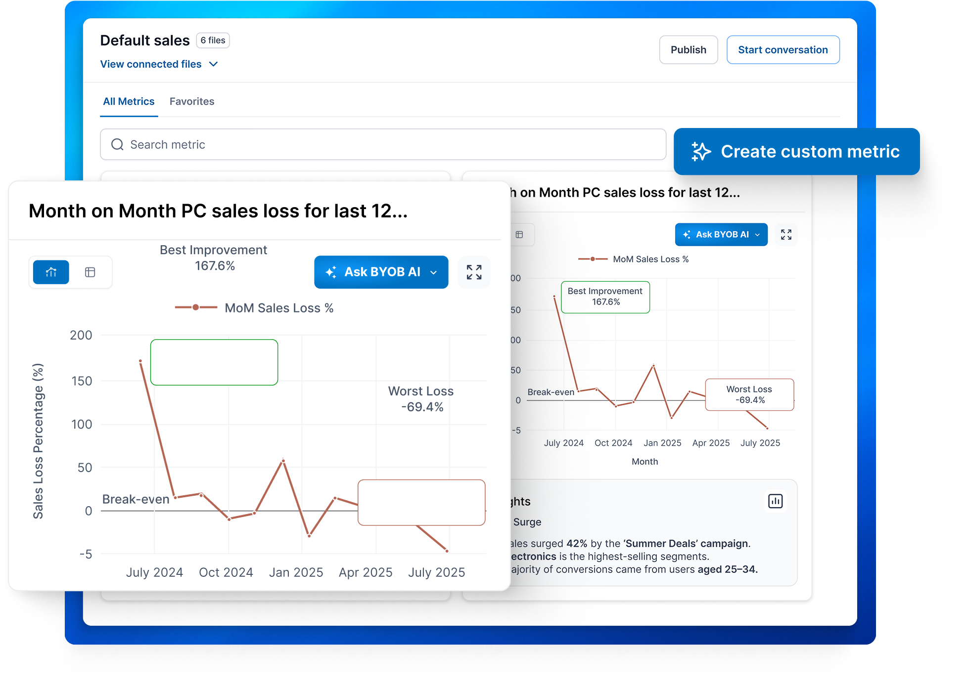
Task: Click sparkle icon on background Ask BYOB AI
Action: pyautogui.click(x=687, y=235)
